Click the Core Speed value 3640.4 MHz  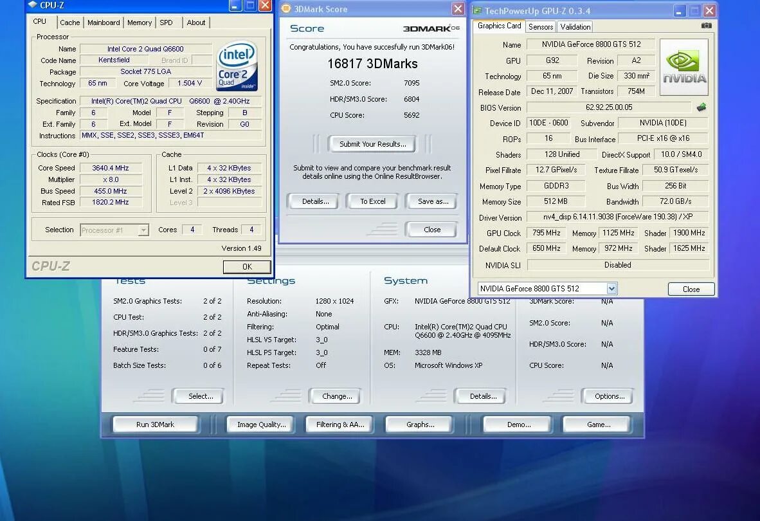click(x=111, y=168)
